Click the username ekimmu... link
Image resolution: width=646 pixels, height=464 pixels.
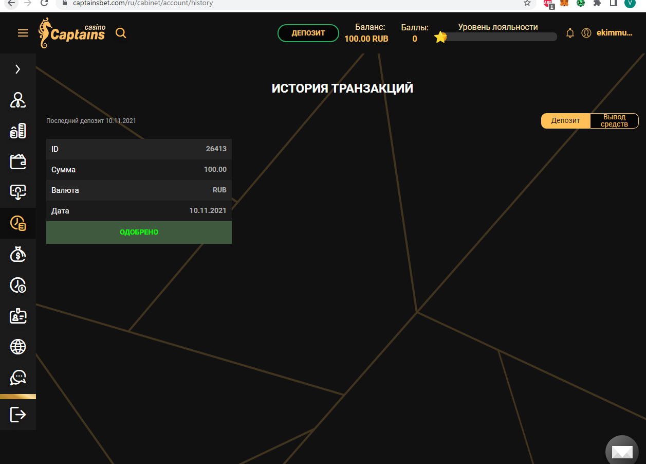coord(615,33)
